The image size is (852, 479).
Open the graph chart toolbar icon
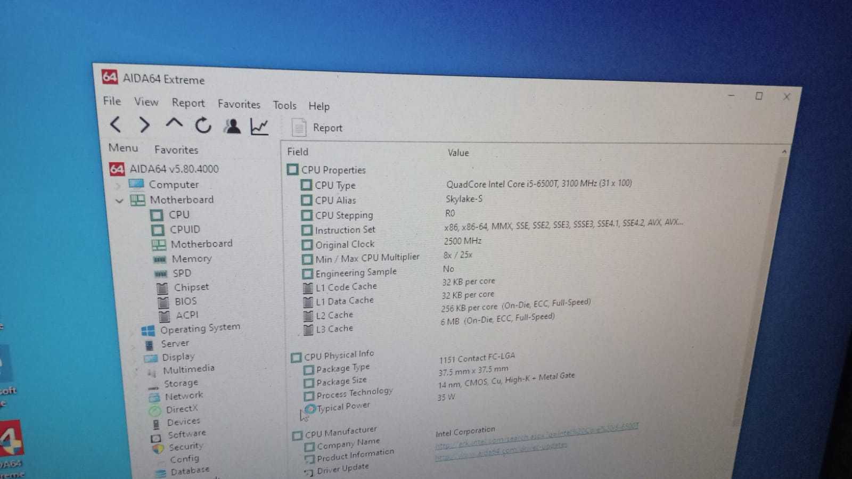click(x=259, y=127)
